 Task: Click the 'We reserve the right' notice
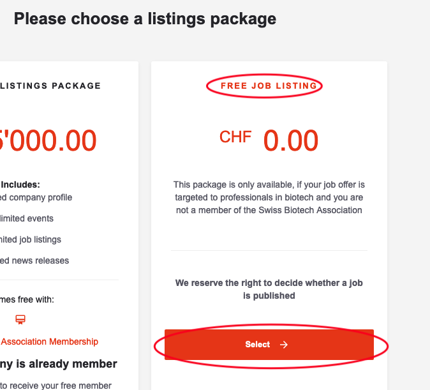pos(269,289)
